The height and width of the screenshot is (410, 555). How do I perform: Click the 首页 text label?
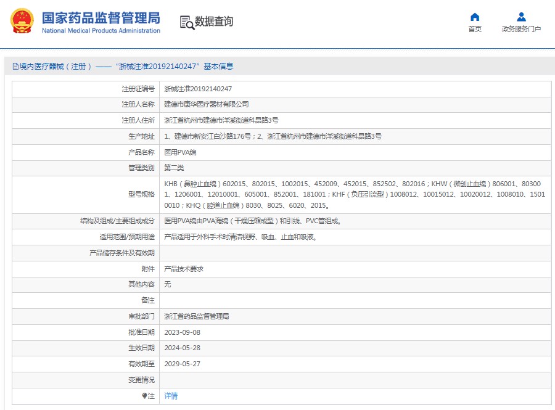coord(475,29)
